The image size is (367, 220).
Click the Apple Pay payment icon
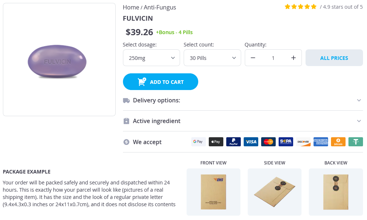216,142
